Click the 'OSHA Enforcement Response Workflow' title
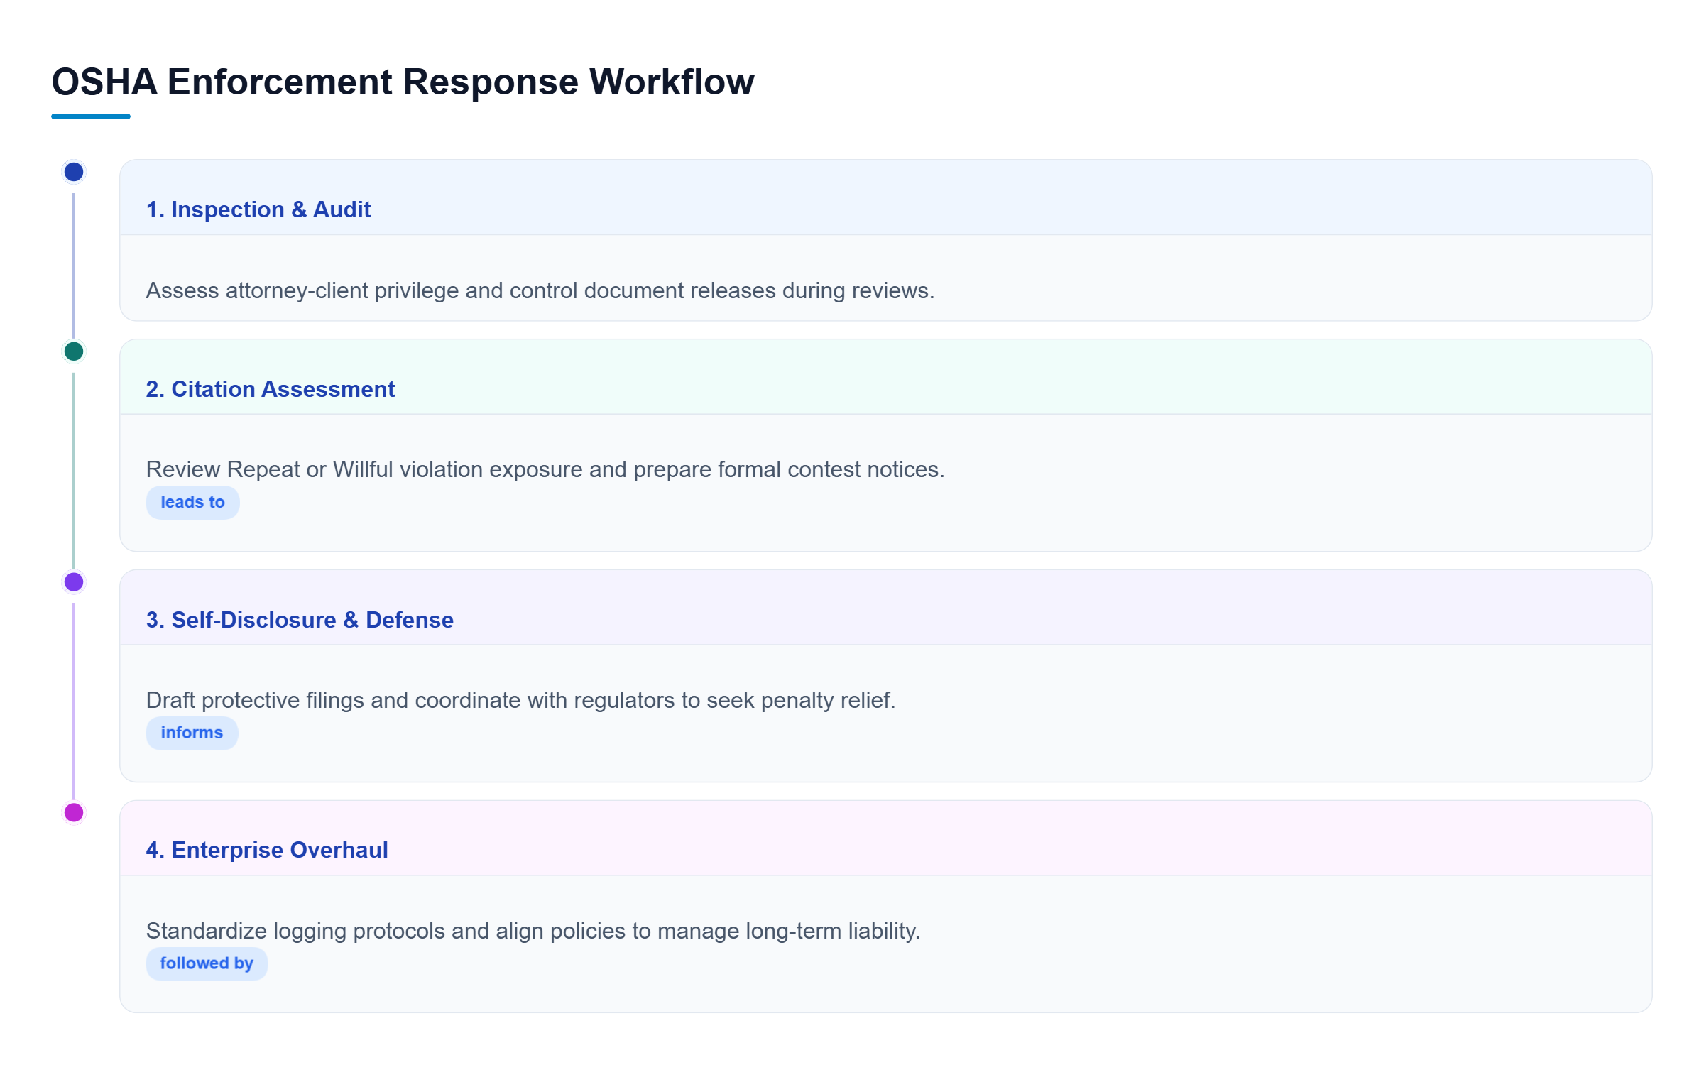Image resolution: width=1704 pixels, height=1065 pixels. [x=403, y=82]
